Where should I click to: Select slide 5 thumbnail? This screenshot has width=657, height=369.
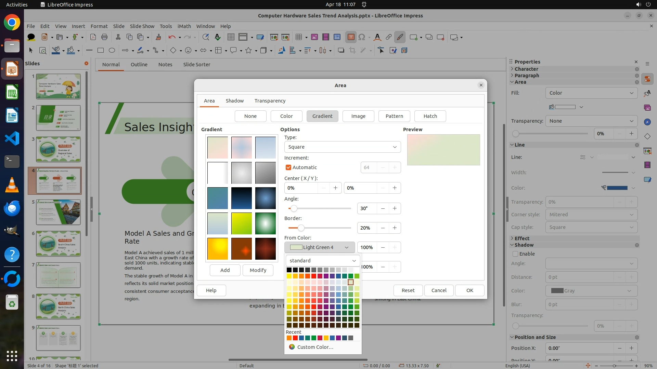(59, 212)
